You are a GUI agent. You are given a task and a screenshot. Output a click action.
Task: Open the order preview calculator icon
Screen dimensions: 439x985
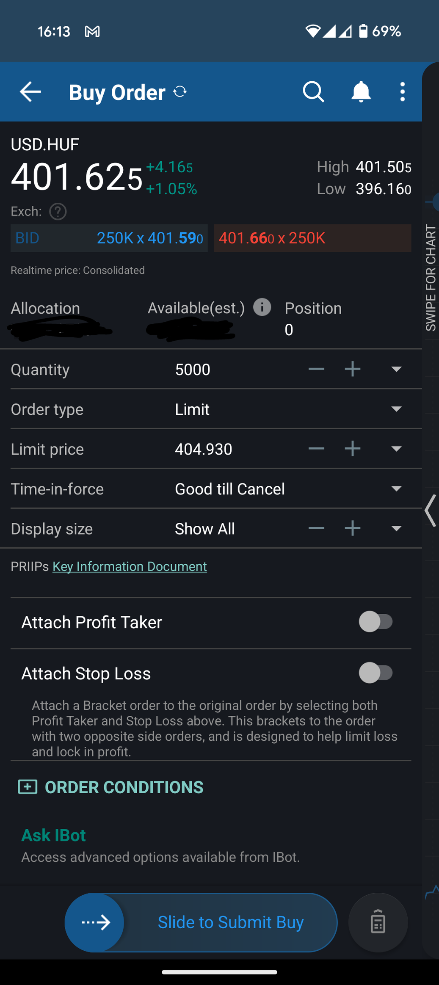(x=378, y=922)
